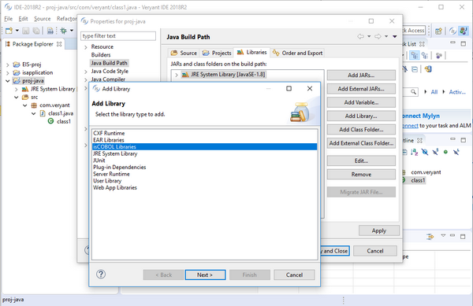This screenshot has height=306, width=473.
Task: Select isCOBOL Libraries in library list
Action: click(x=204, y=147)
